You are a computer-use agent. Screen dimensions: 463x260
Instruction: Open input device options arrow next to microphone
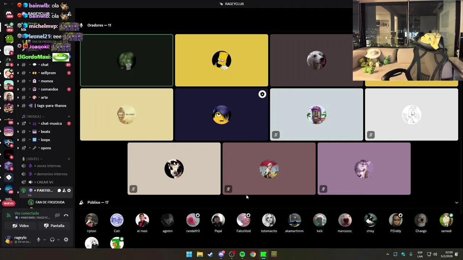point(44,240)
